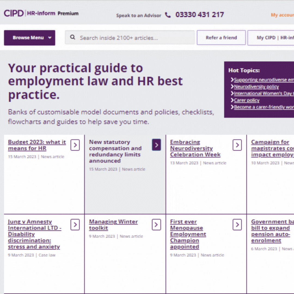The width and height of the screenshot is (294, 294).
Task: Click the Browse Menu chevron arrow
Action: [50, 38]
